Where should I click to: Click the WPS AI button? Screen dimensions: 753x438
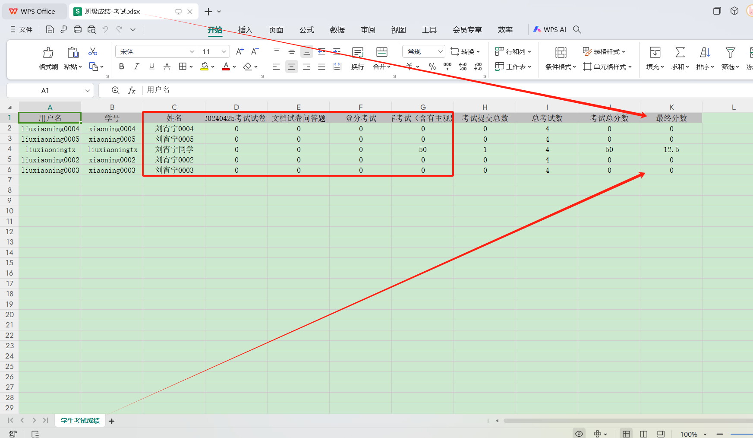click(550, 29)
